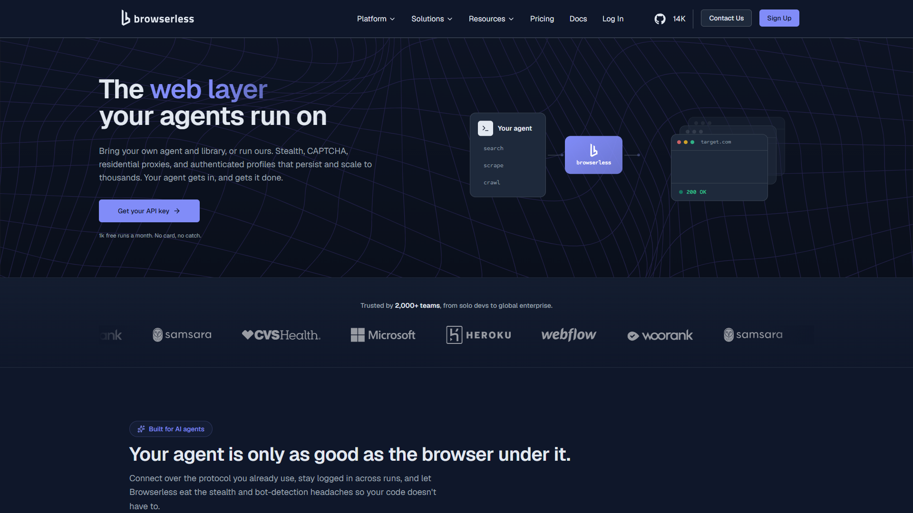The width and height of the screenshot is (913, 513).
Task: Click the browserless tile in the diagram
Action: [x=593, y=155]
